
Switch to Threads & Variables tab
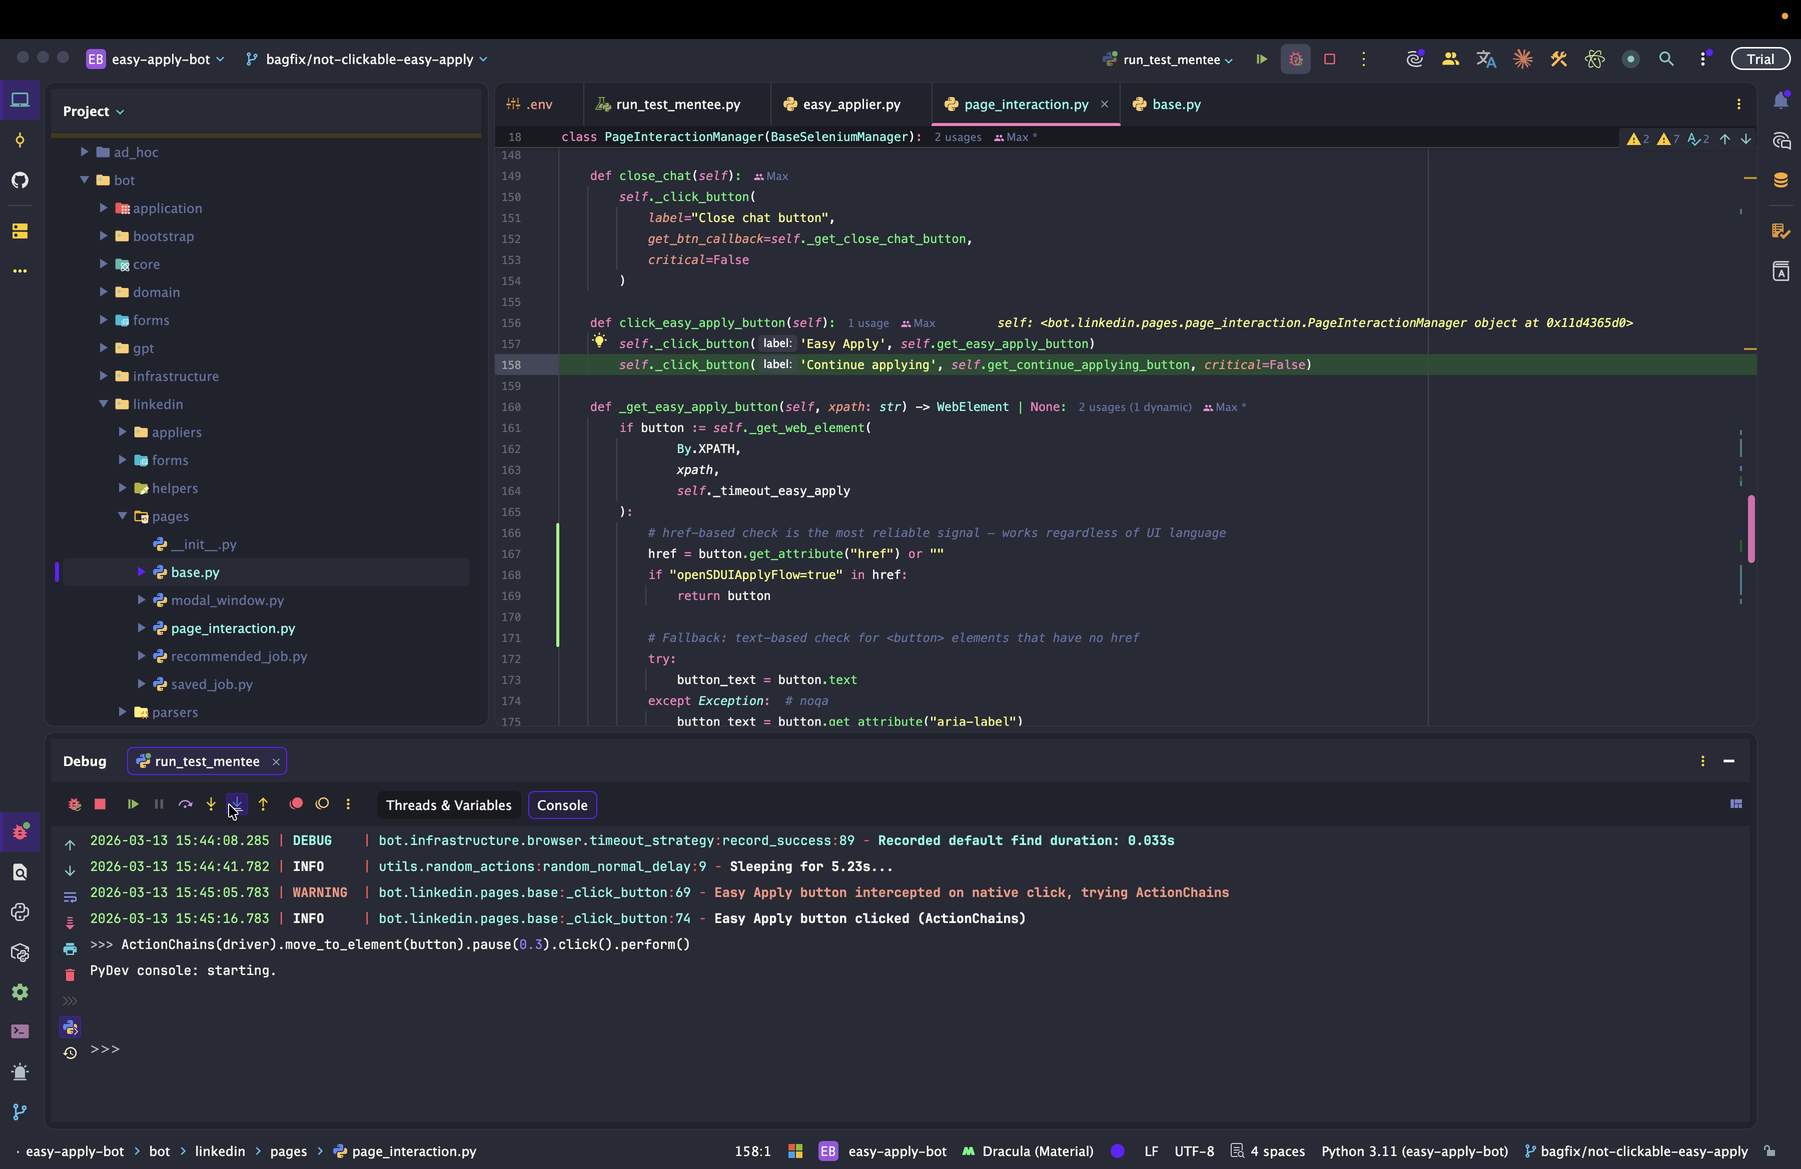click(x=448, y=805)
